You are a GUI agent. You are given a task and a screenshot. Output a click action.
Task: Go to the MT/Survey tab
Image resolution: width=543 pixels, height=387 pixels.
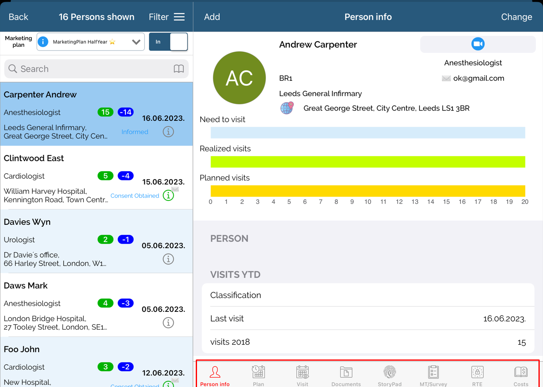[433, 375]
